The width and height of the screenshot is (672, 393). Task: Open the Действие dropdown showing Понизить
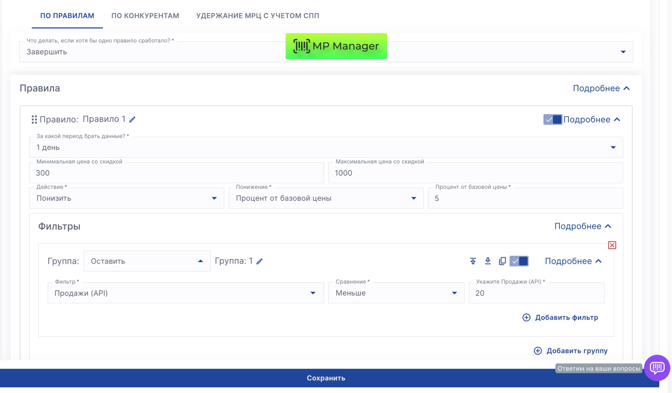click(x=126, y=198)
